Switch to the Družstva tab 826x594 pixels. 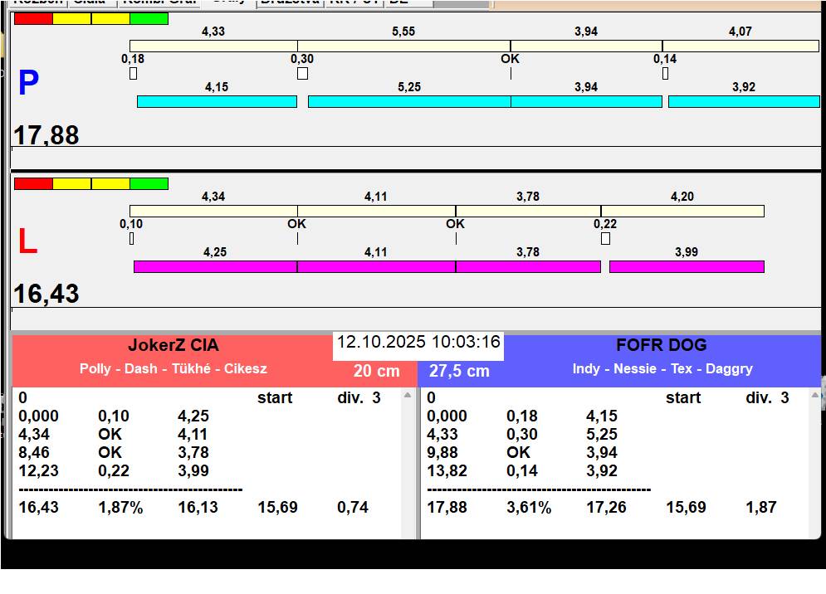click(289, 2)
